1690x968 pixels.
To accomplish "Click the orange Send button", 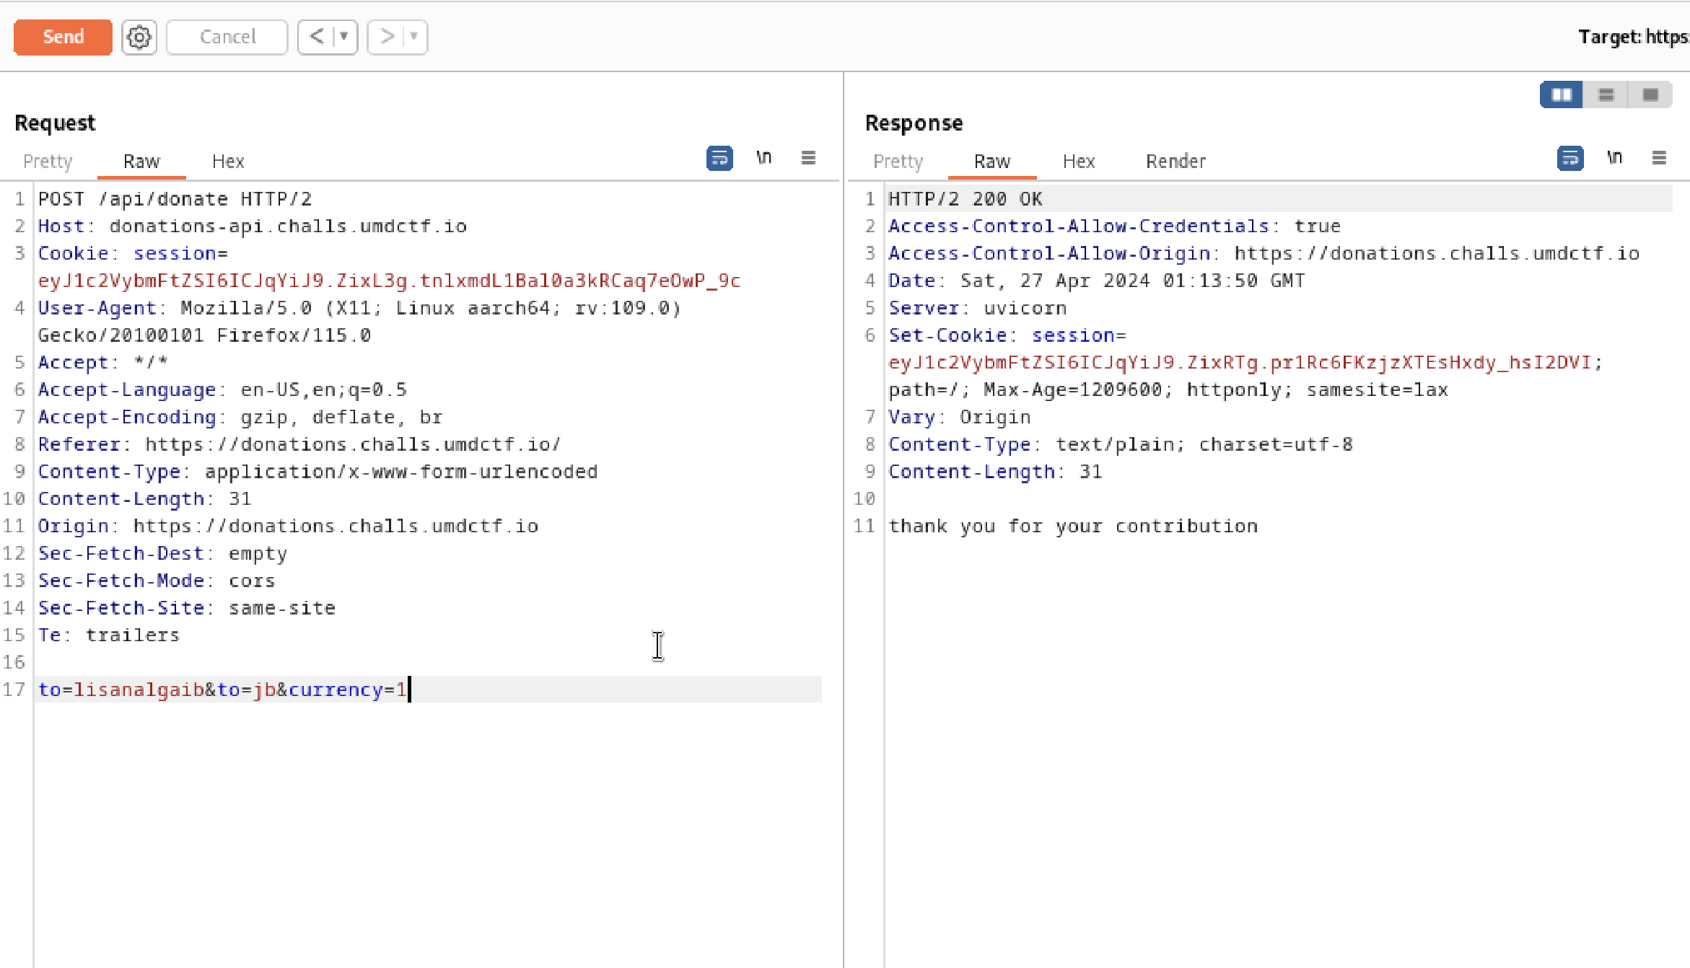I will pyautogui.click(x=63, y=37).
